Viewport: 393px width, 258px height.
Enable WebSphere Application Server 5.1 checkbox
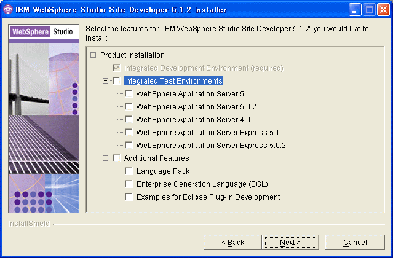pos(129,93)
